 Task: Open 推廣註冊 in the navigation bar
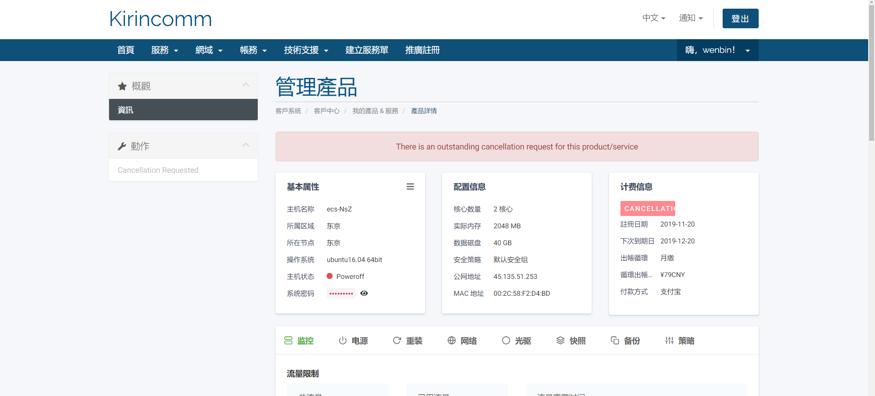pyautogui.click(x=422, y=50)
